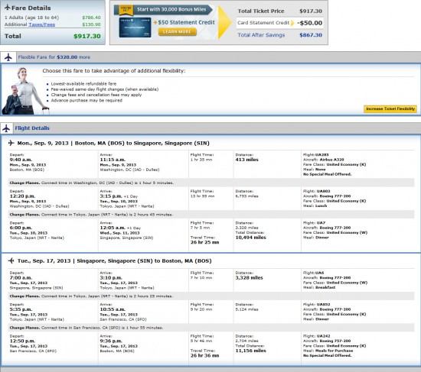Click Increase Ticket Flexibility button
Viewport: 421px width, 372px height.
[390, 108]
